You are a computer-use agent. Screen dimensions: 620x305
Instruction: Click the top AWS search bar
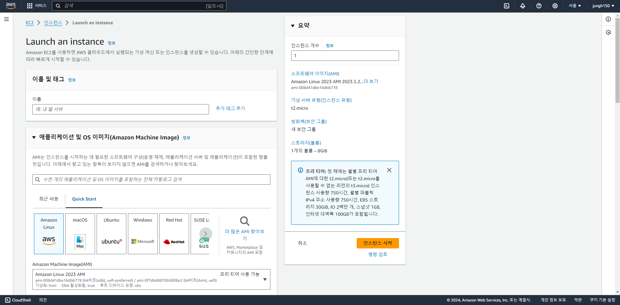139,6
